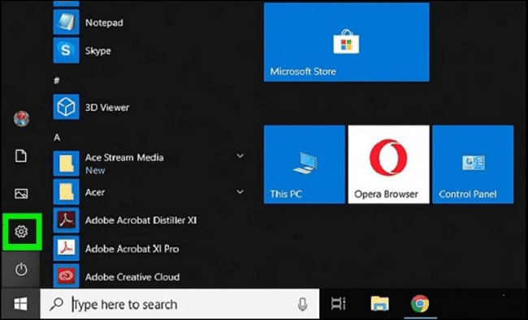Open Task View on the taskbar
The width and height of the screenshot is (528, 320).
[338, 304]
